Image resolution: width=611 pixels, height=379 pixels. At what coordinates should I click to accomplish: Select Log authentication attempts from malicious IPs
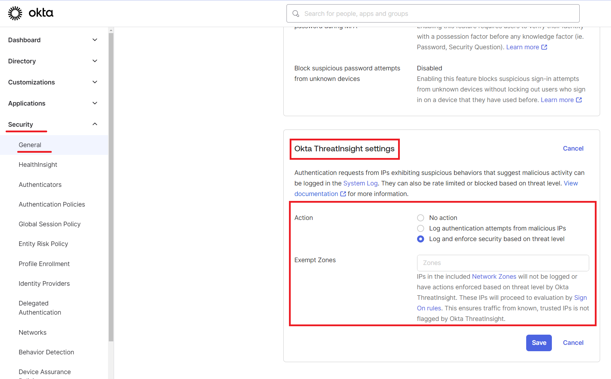(x=421, y=228)
